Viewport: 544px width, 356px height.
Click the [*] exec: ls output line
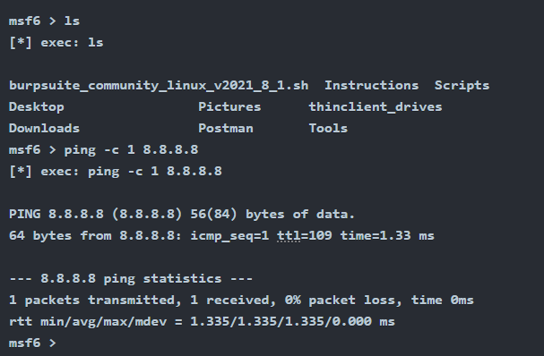point(56,43)
